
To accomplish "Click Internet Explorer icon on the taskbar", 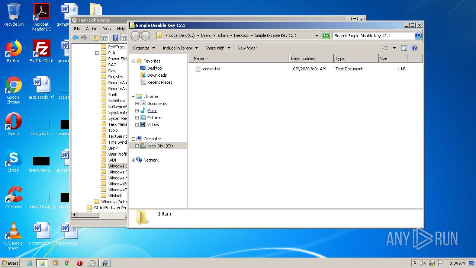I will 29,263.
